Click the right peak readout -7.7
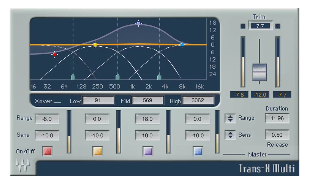The height and width of the screenshot is (184, 309). 282,95
